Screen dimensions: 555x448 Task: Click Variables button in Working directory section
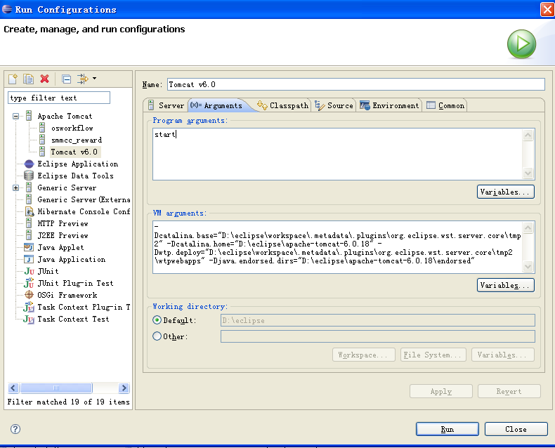click(x=502, y=355)
